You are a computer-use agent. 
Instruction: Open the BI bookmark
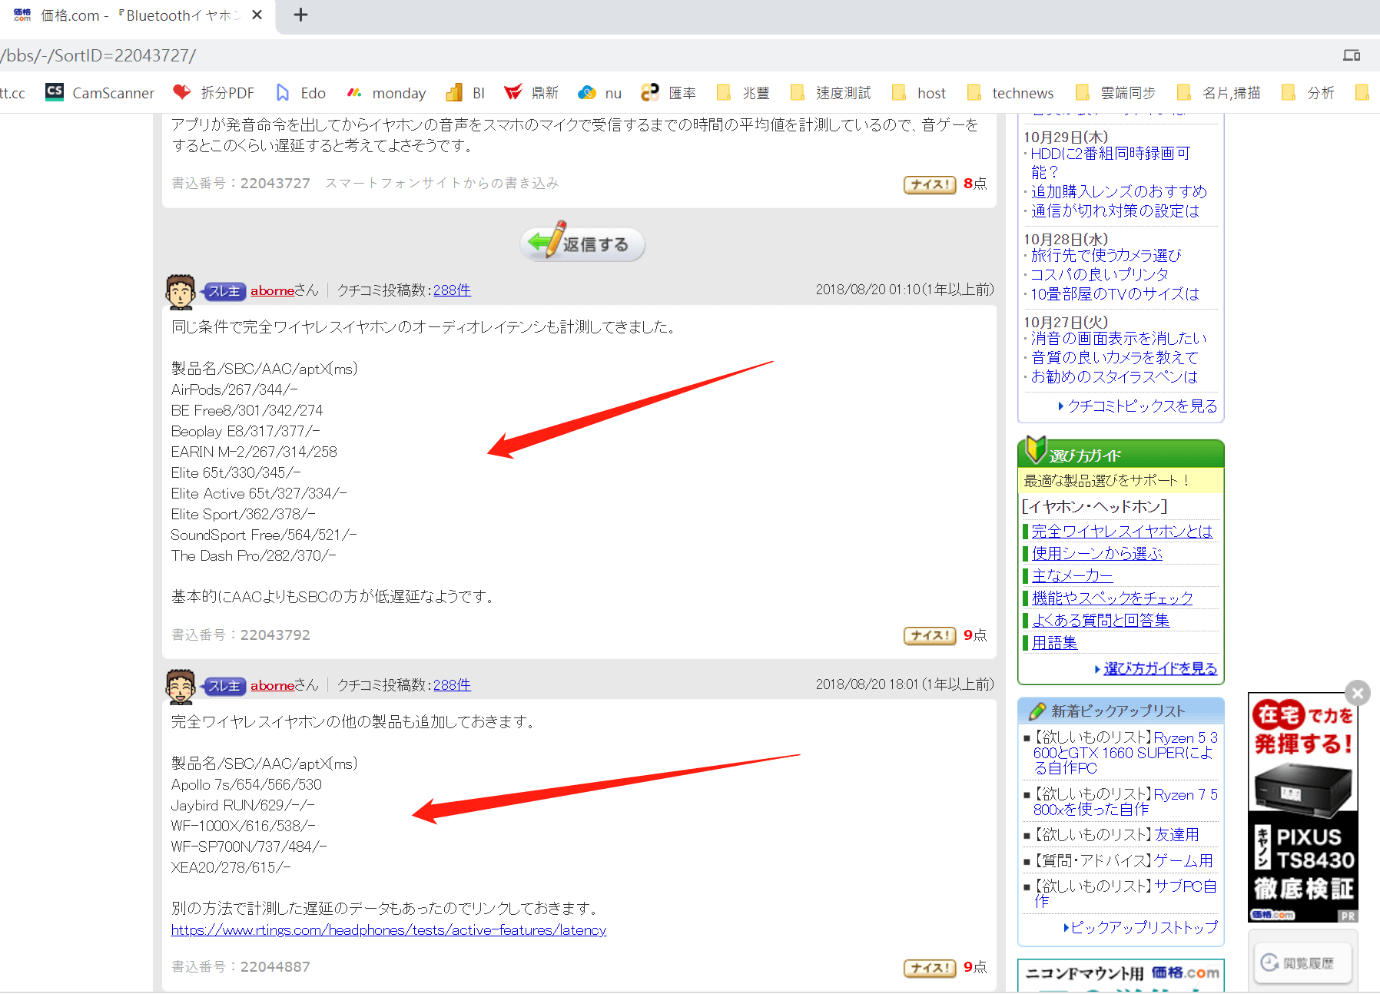click(x=466, y=93)
